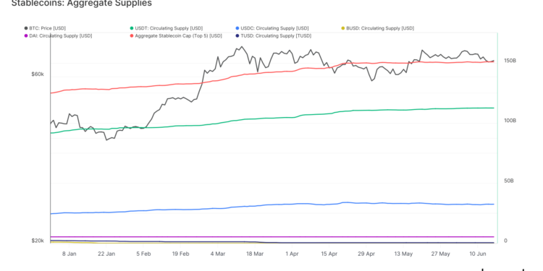Image resolution: width=543 pixels, height=271 pixels.
Task: Click the $20k left axis label
Action: pos(38,241)
